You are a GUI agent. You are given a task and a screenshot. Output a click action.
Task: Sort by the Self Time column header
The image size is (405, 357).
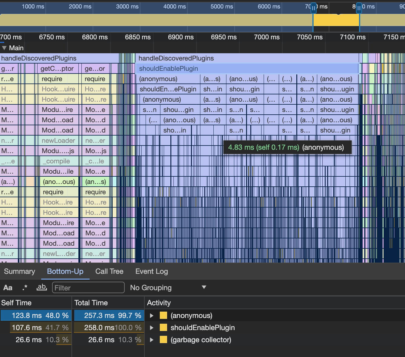35,303
